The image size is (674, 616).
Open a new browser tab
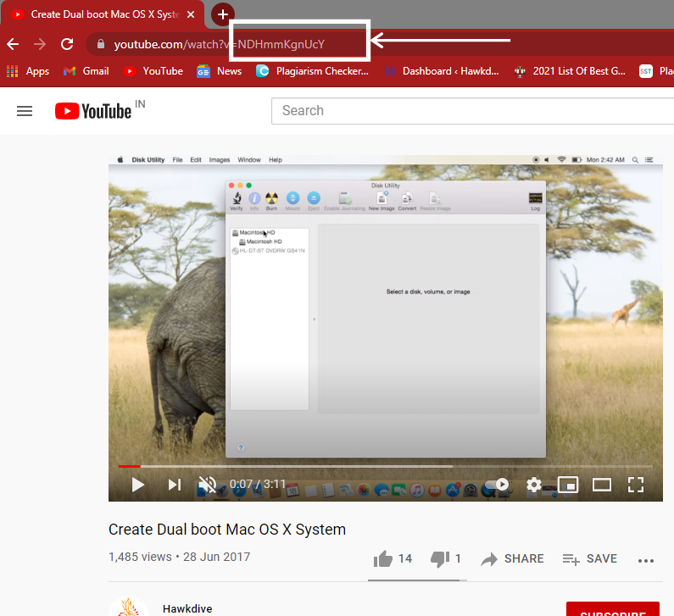[x=222, y=14]
